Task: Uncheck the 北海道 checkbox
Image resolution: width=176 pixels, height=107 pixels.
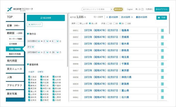Action: (29, 77)
